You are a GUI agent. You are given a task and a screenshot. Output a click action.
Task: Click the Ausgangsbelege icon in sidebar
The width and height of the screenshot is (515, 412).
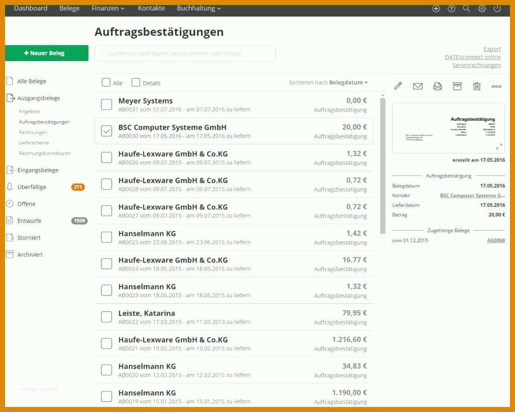pos(11,98)
